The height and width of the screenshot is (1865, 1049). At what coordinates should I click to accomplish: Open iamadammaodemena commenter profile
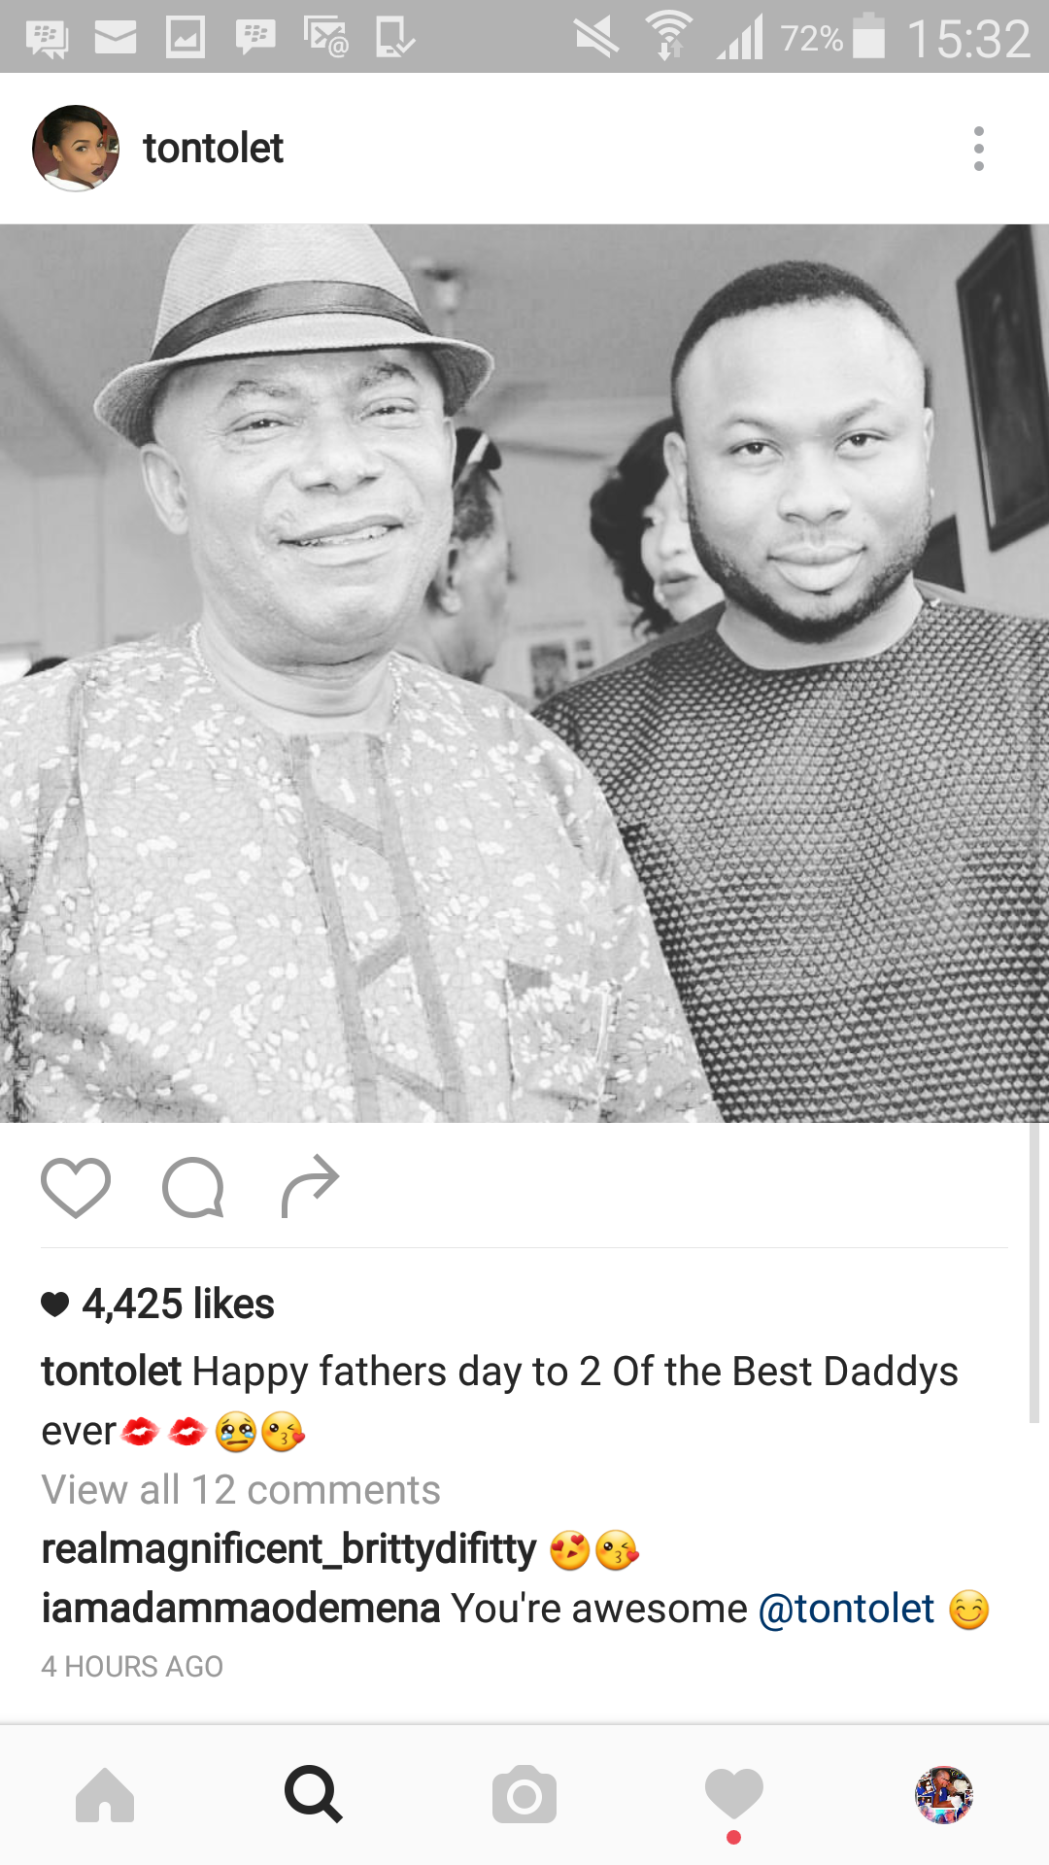[x=241, y=1609]
